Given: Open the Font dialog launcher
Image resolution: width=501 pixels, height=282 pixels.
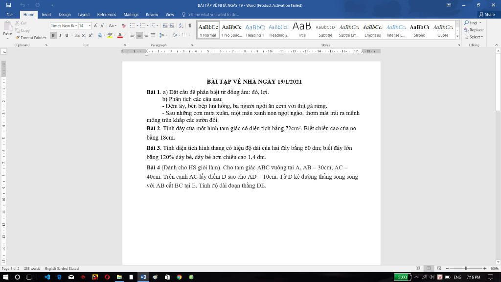Looking at the screenshot, I should point(125,45).
